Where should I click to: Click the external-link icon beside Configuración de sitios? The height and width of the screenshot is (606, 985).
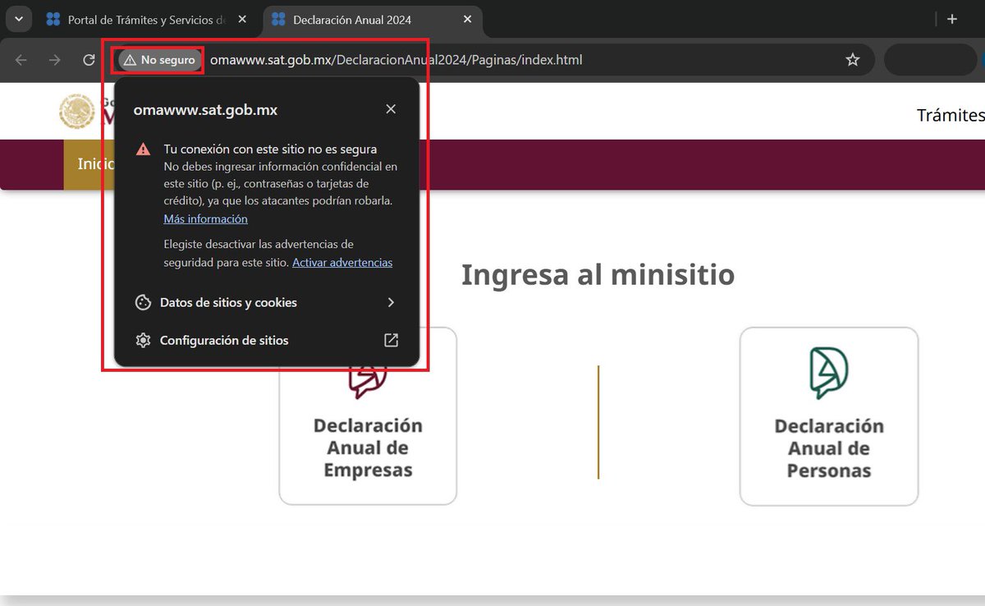click(x=391, y=340)
